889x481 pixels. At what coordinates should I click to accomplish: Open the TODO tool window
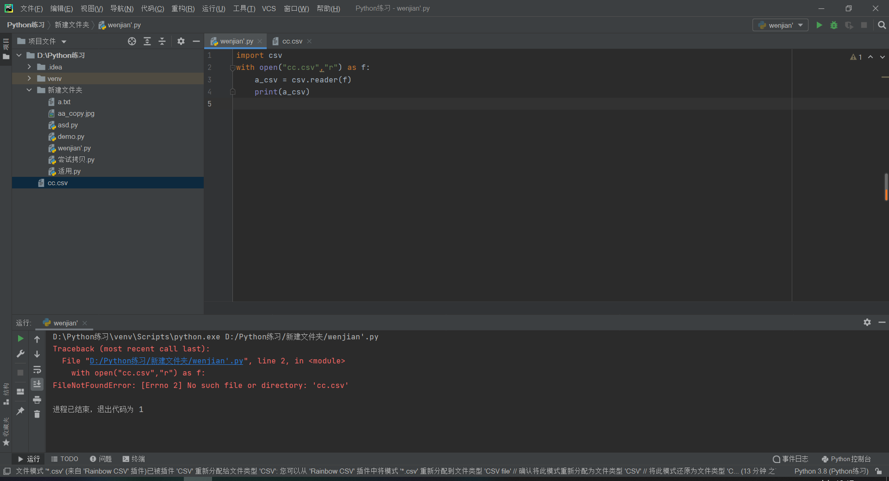click(65, 459)
